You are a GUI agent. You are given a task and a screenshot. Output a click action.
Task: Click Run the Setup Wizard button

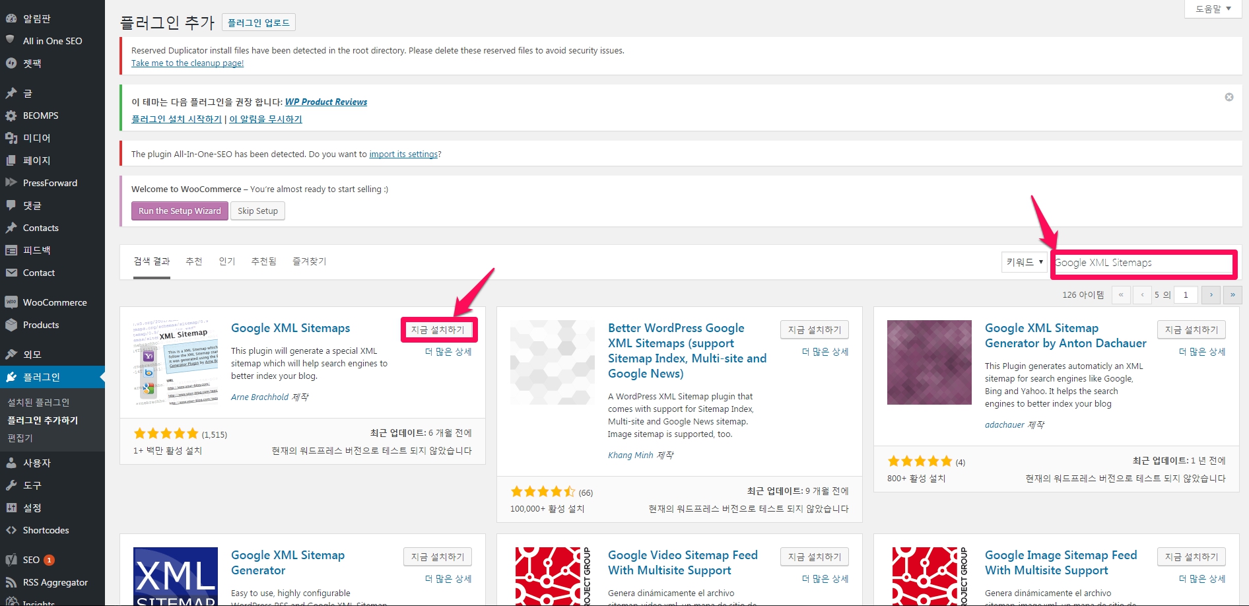tap(180, 211)
